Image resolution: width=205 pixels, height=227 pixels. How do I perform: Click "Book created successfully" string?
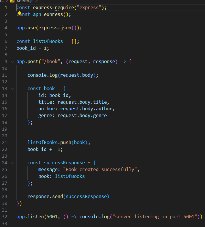[x=100, y=170]
